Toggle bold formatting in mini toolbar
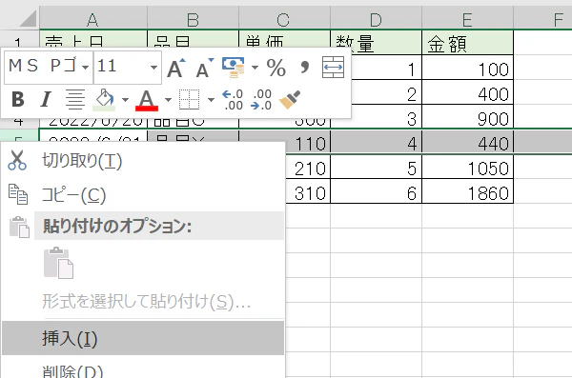 (x=18, y=99)
